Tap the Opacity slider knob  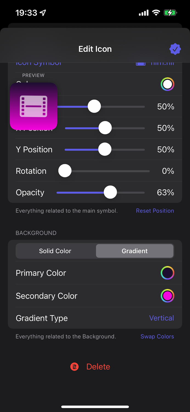click(110, 192)
